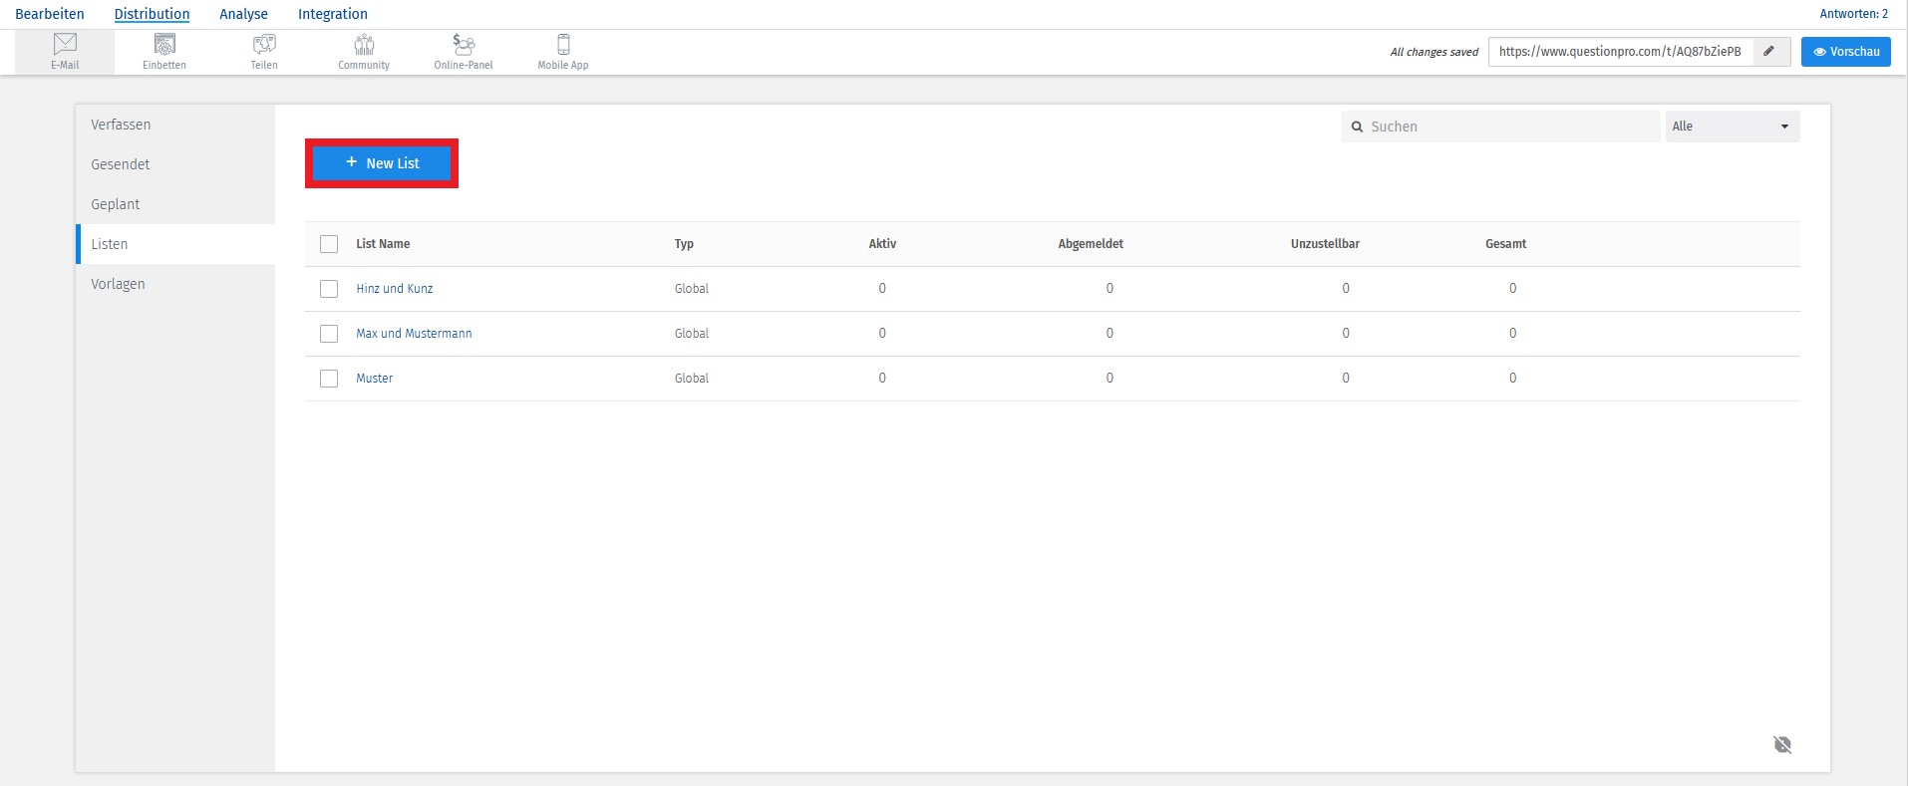Switch to the Distribution tab

(152, 14)
